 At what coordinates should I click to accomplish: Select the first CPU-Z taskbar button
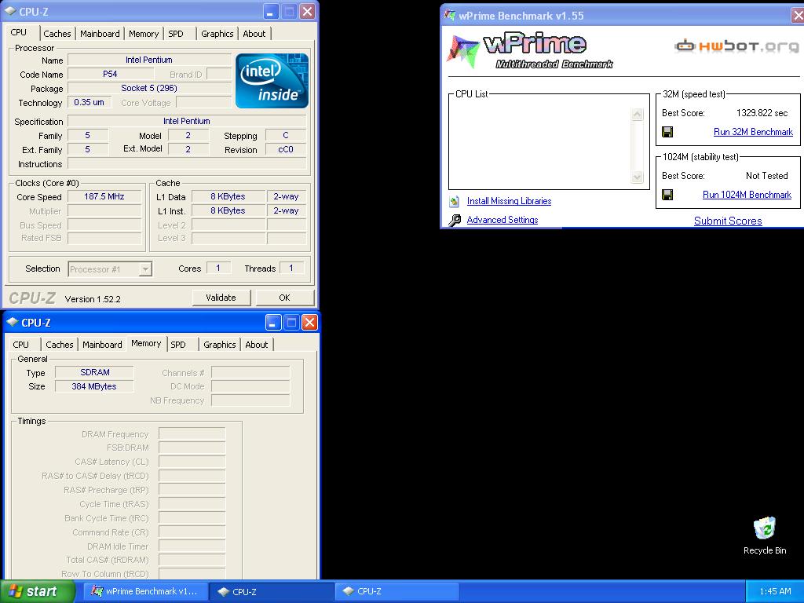coord(272,591)
